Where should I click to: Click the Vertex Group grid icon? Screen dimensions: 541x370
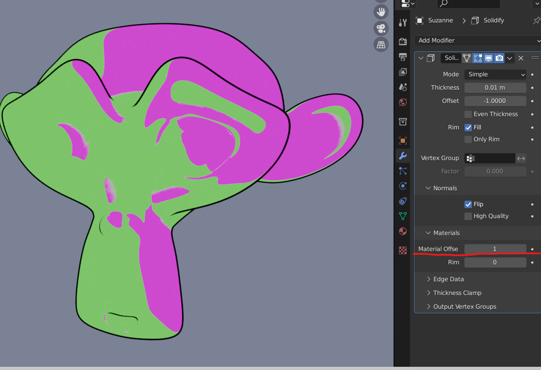point(470,158)
